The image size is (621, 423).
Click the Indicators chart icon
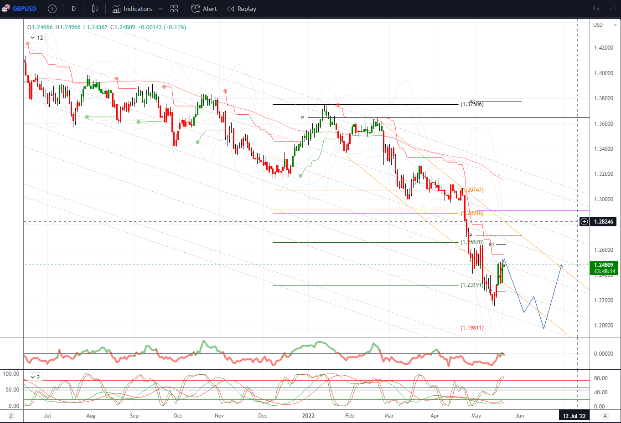click(x=117, y=9)
